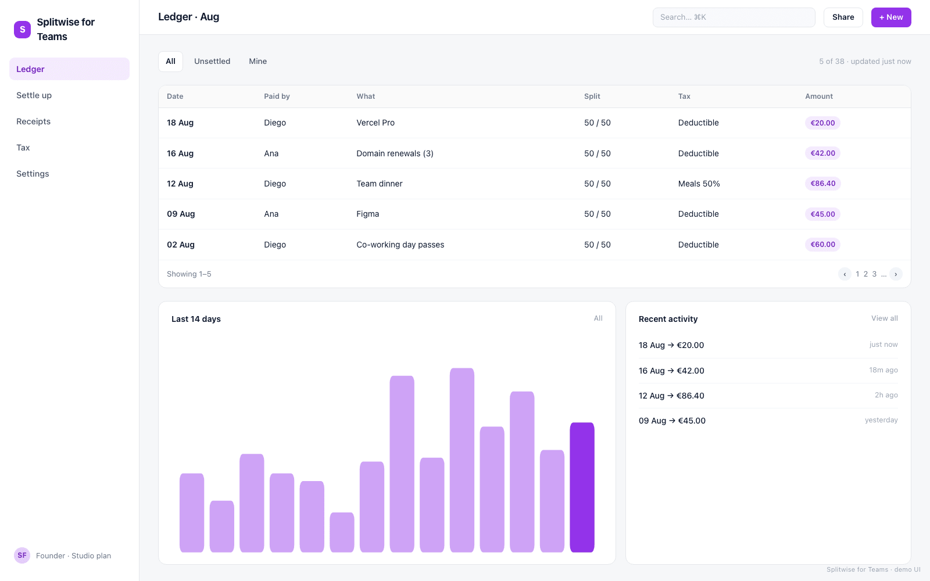
Task: Switch to Mine tab
Action: coord(258,62)
